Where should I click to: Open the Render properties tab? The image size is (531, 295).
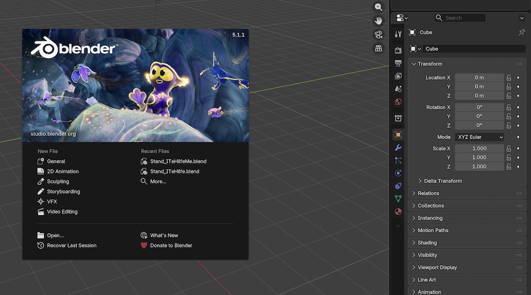tap(398, 50)
